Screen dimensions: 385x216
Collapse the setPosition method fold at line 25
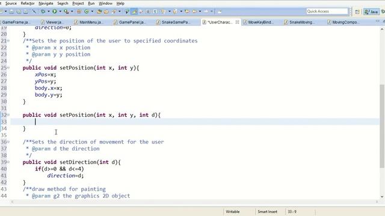[8, 68]
